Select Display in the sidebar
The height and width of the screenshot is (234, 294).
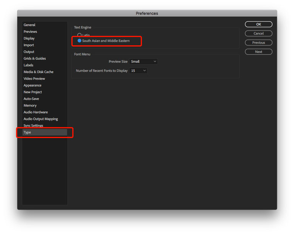pos(29,38)
